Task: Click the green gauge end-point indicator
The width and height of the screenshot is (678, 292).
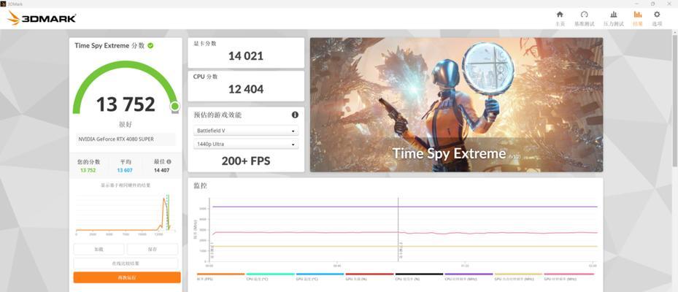Action: coord(174,106)
